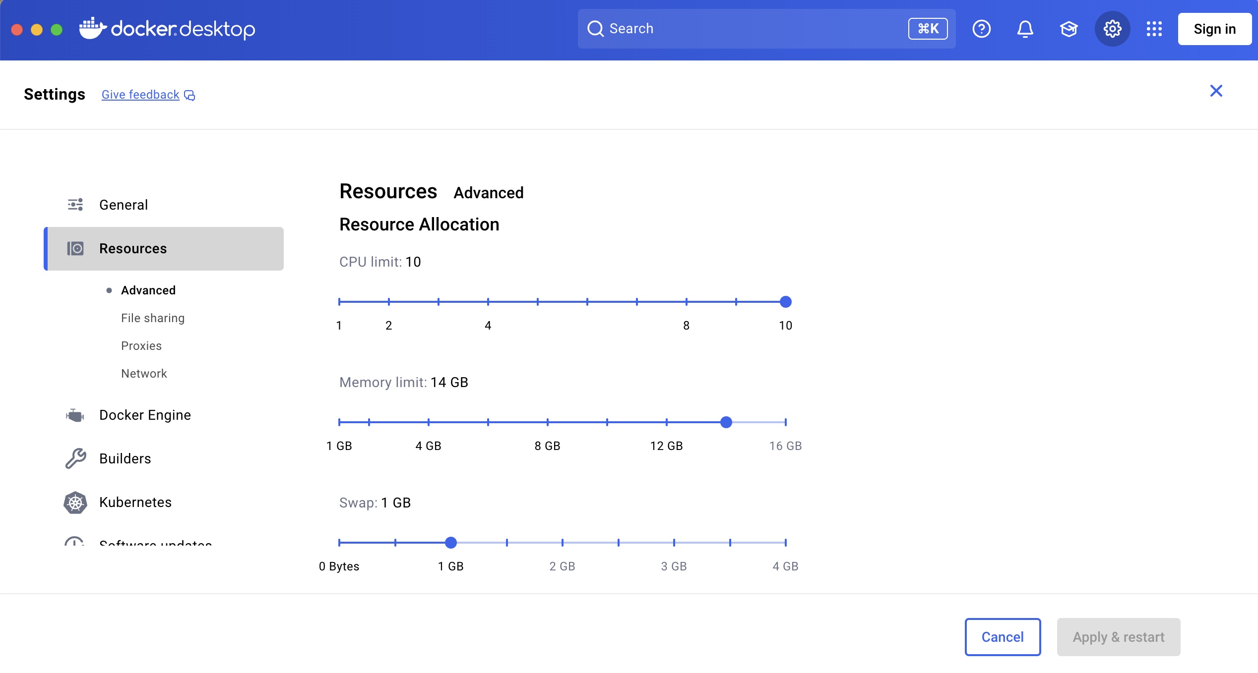The height and width of the screenshot is (673, 1258).
Task: Open the Learning center graduation cap icon
Action: (x=1069, y=29)
